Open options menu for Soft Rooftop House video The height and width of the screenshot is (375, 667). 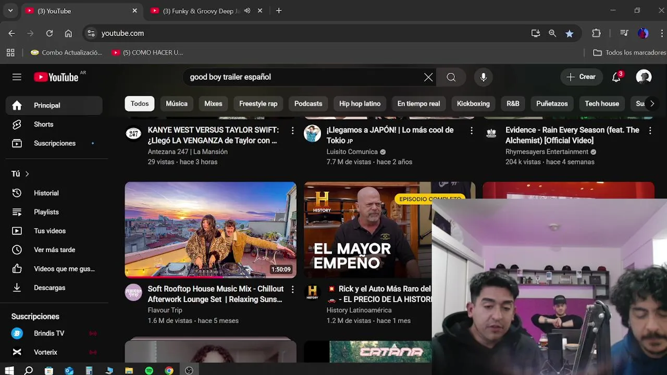tap(292, 290)
